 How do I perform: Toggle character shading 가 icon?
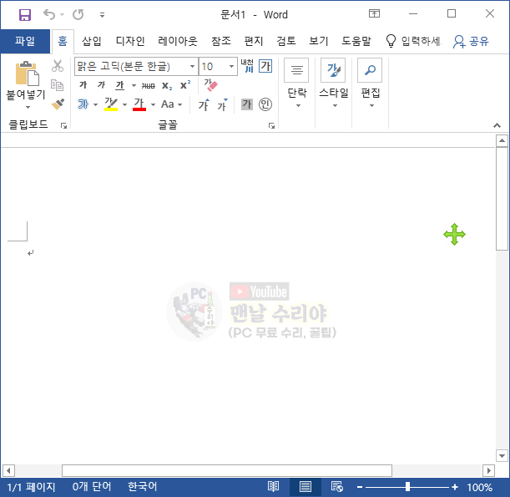[247, 104]
